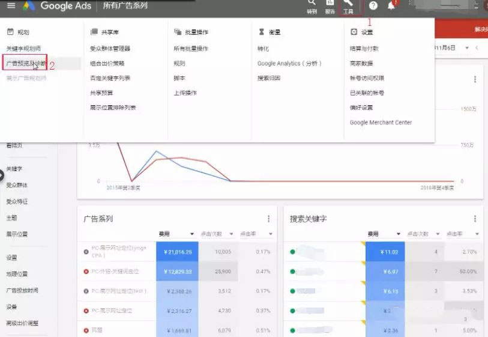Viewport: 488px width, 337px height.
Task: Click campaign name PC-外贸-关键词定位
Action: (115, 272)
